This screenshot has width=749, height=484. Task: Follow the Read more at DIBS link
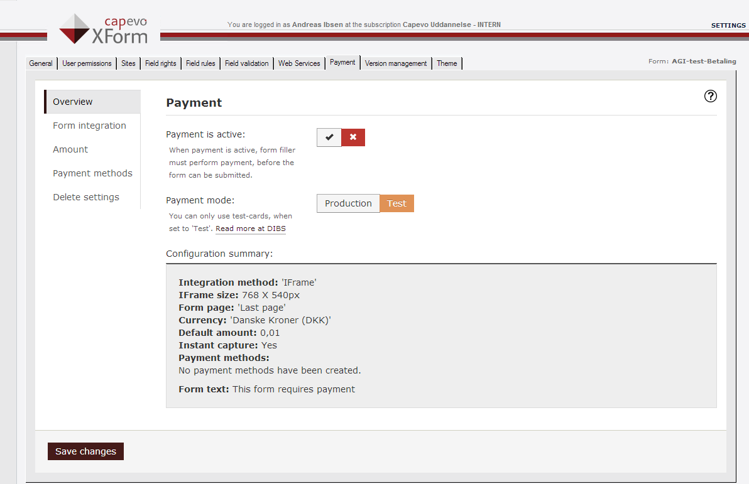tap(250, 229)
